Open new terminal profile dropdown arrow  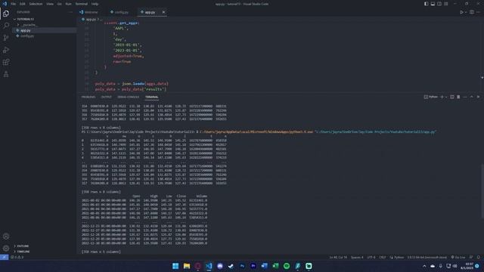(446, 97)
